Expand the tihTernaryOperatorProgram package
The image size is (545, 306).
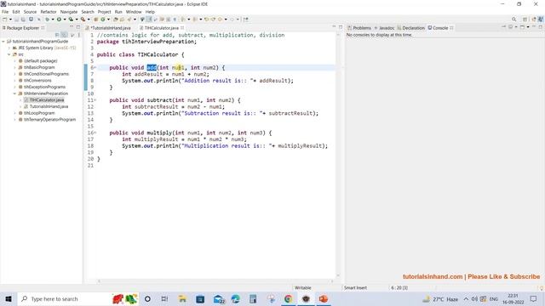point(15,119)
